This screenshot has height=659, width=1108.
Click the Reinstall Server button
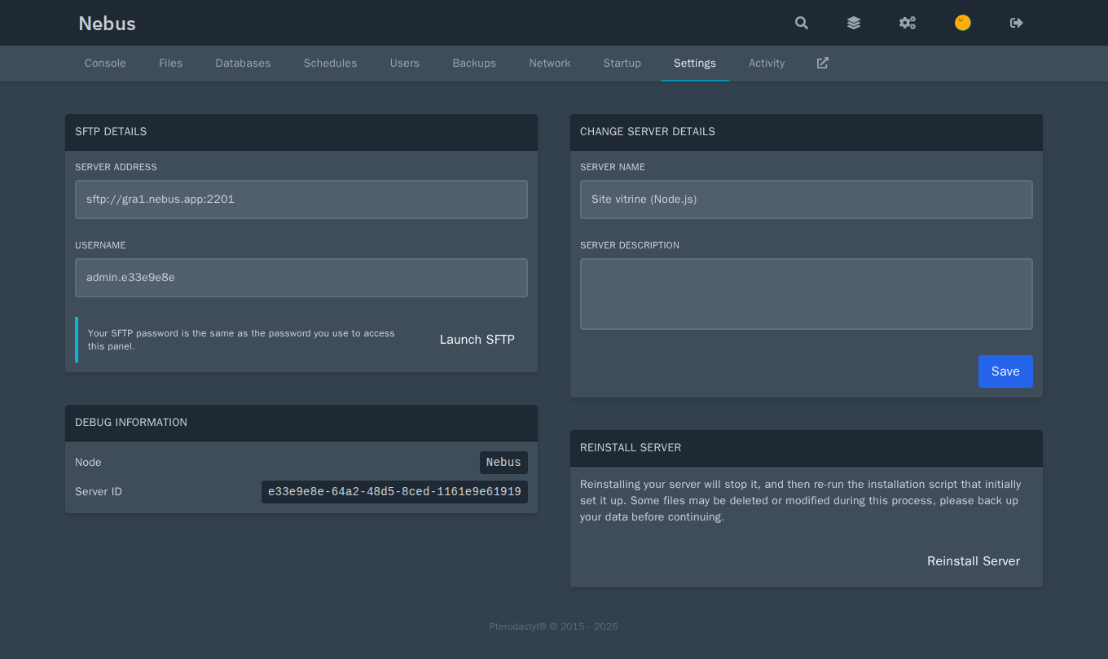pos(974,561)
